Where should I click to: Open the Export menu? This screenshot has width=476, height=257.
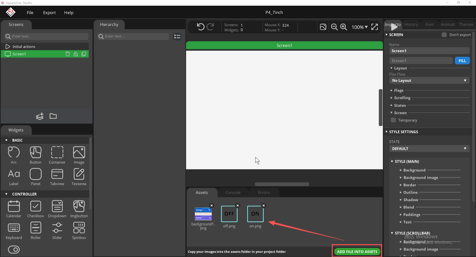[49, 12]
